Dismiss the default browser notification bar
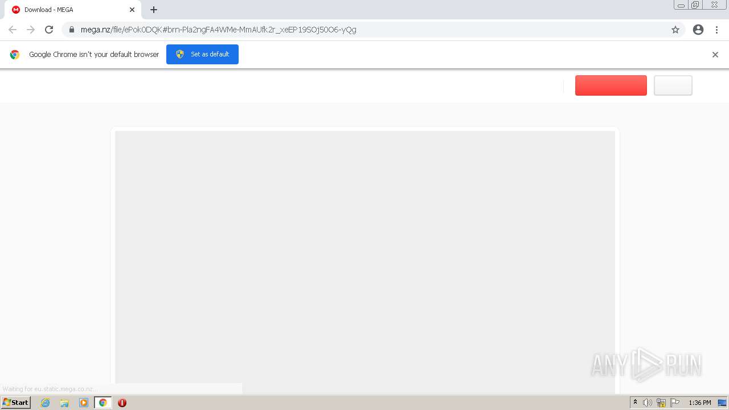 point(715,55)
